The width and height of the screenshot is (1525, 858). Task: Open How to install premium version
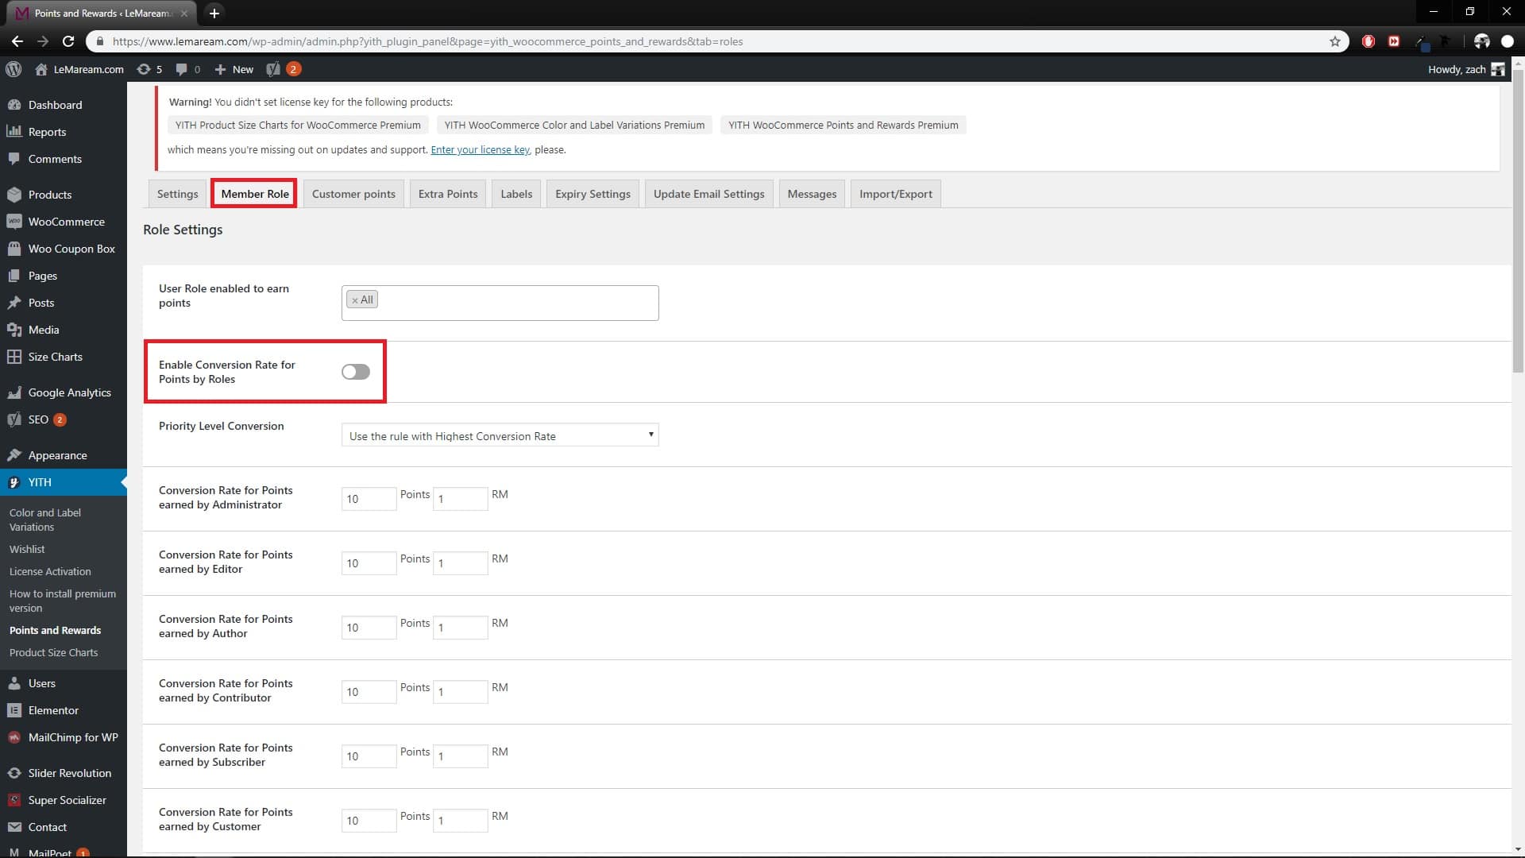click(63, 601)
